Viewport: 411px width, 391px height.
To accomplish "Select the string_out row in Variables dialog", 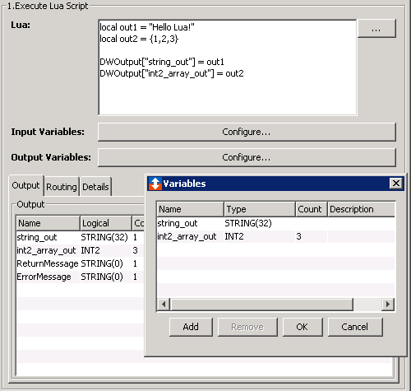I will (276, 223).
